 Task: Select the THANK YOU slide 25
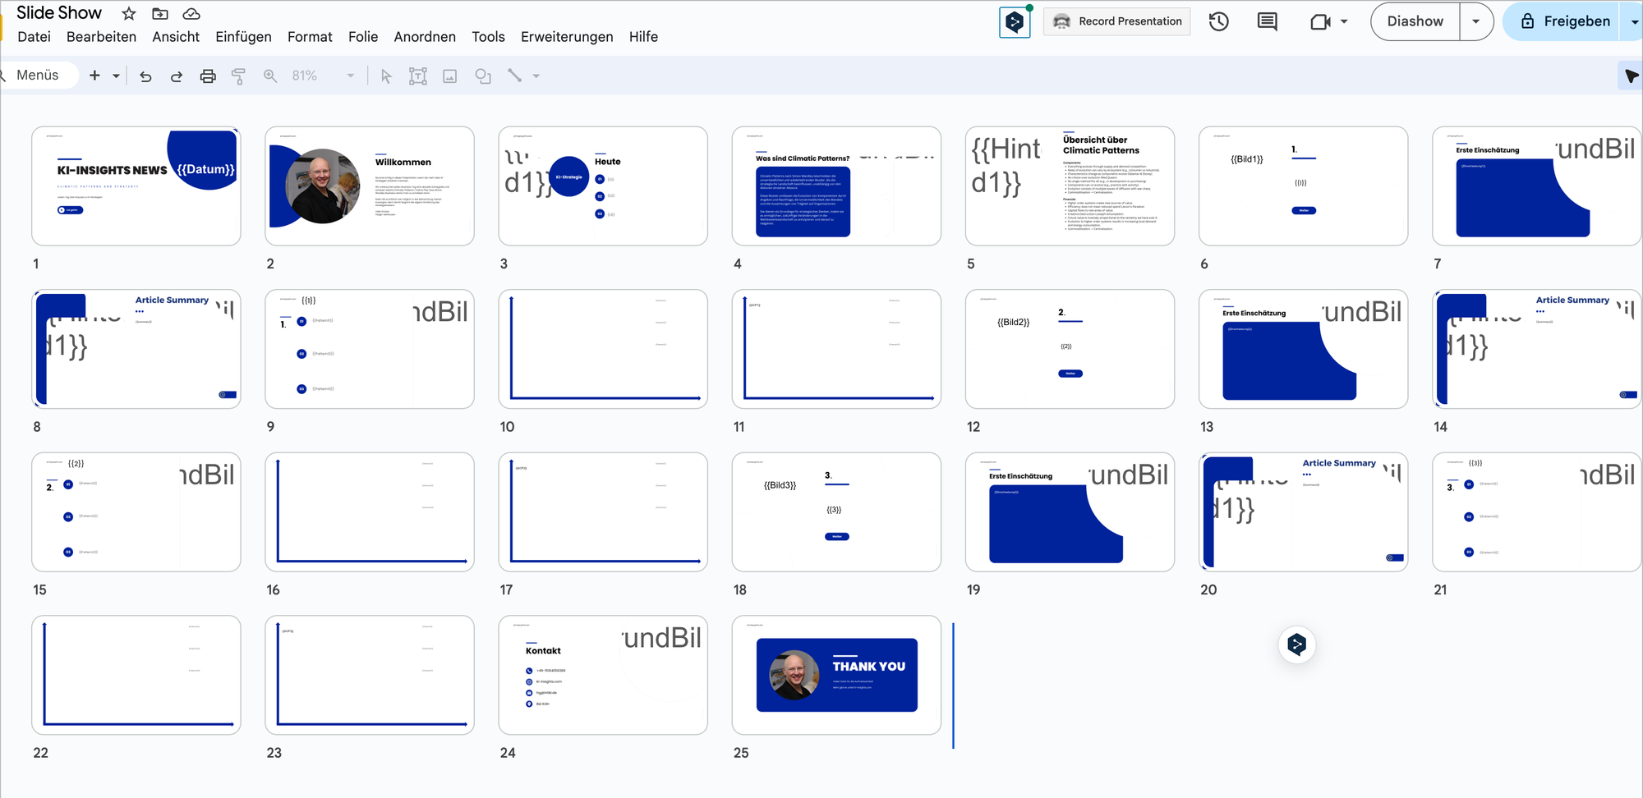pyautogui.click(x=836, y=675)
